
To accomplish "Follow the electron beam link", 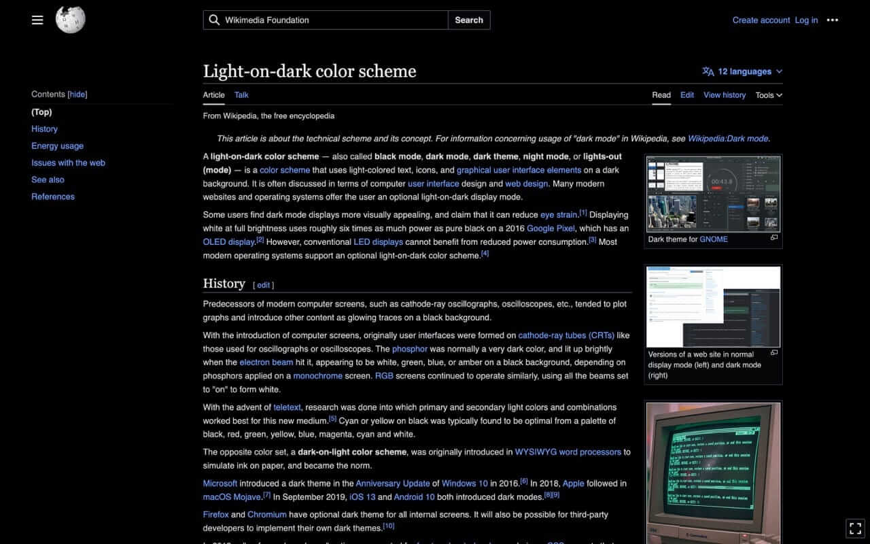I will (266, 362).
